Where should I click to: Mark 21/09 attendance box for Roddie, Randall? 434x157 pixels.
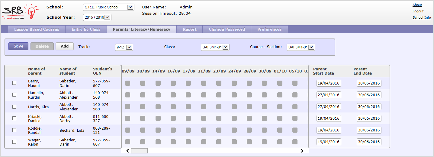click(204, 130)
